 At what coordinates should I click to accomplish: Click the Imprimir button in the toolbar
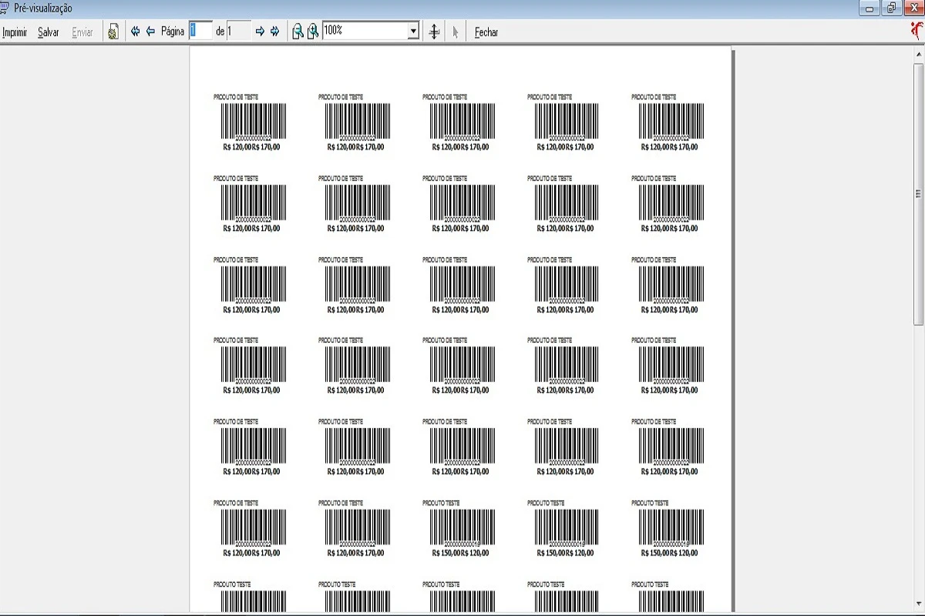[x=15, y=32]
